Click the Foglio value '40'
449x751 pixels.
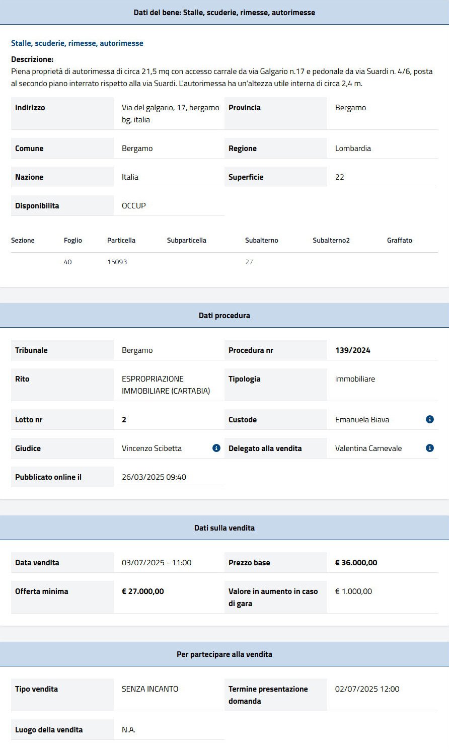tap(68, 262)
